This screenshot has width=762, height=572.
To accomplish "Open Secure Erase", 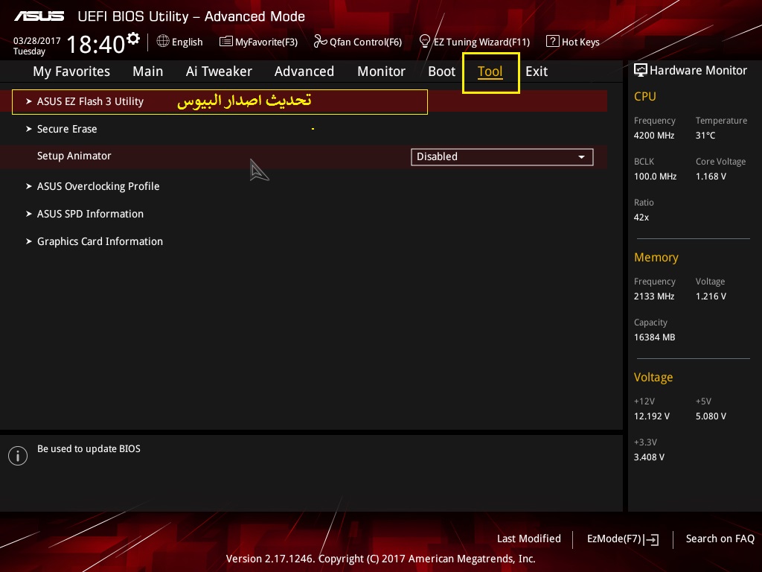I will point(67,129).
